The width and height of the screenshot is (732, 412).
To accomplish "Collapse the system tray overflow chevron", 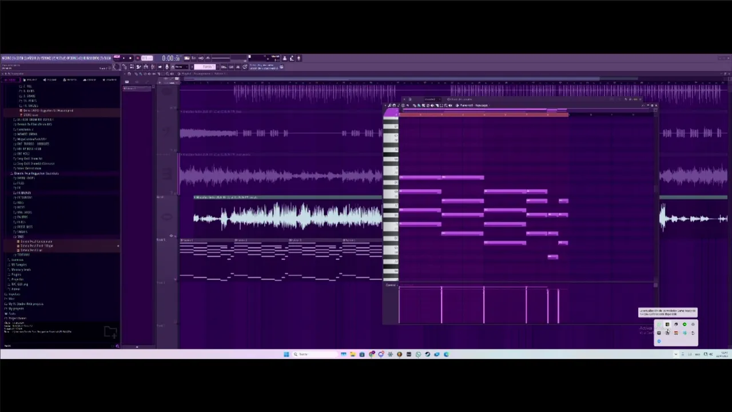I will 675,354.
